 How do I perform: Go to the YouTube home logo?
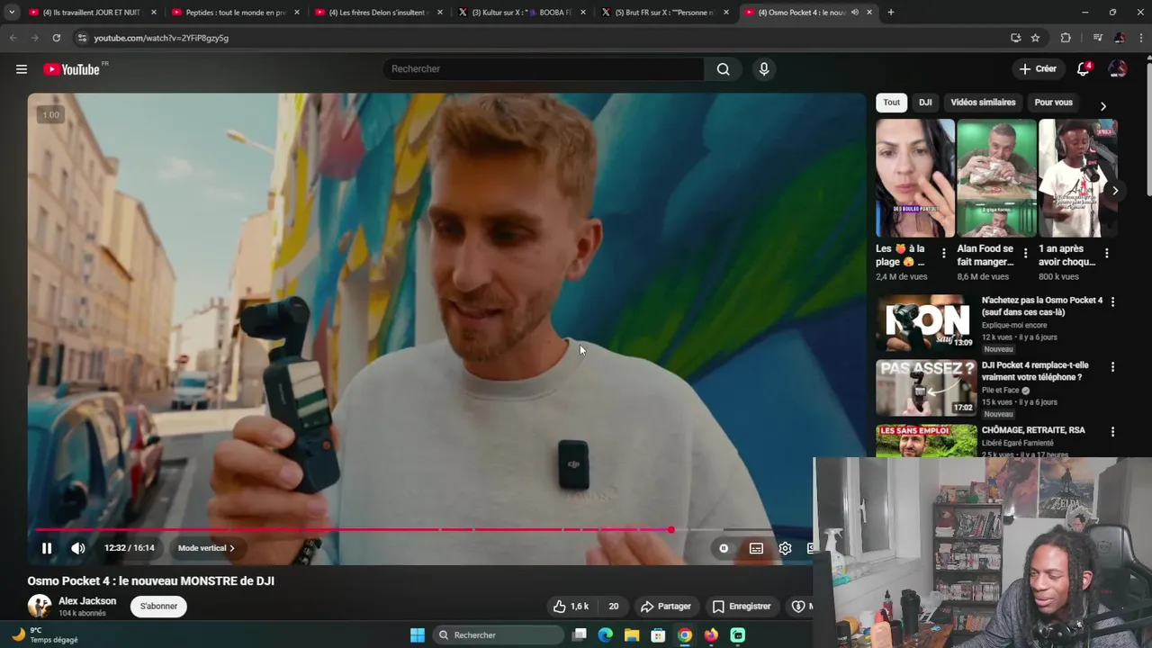[x=72, y=69]
